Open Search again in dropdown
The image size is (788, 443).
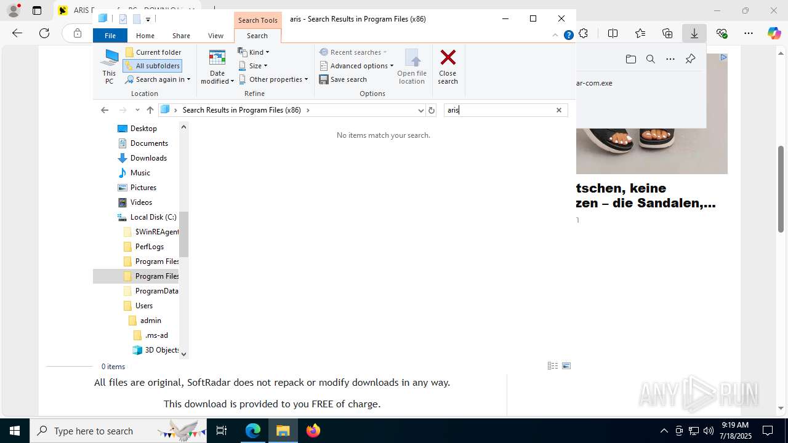coord(158,79)
